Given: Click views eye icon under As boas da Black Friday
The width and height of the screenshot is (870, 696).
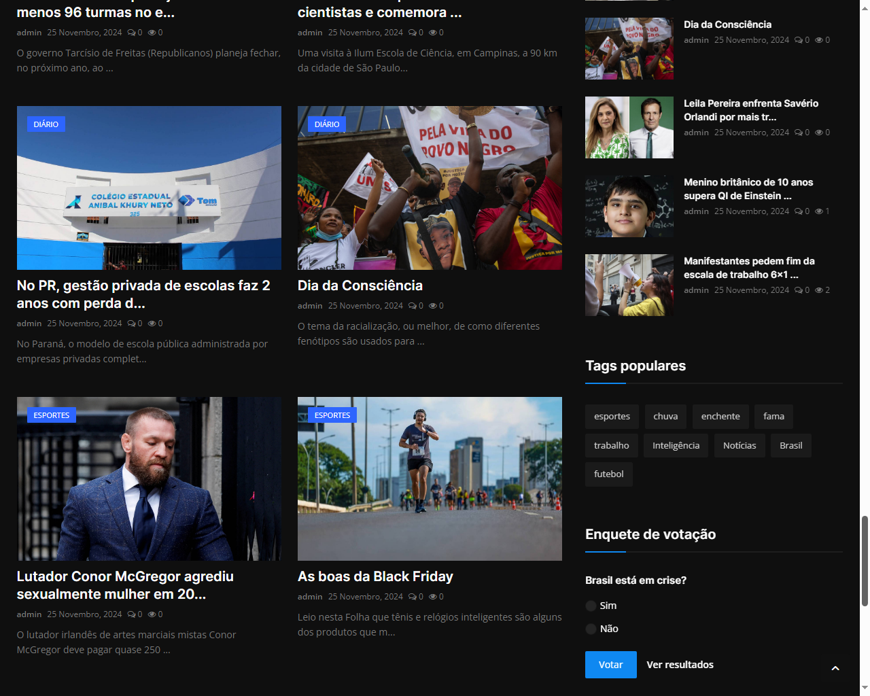Looking at the screenshot, I should pyautogui.click(x=432, y=597).
